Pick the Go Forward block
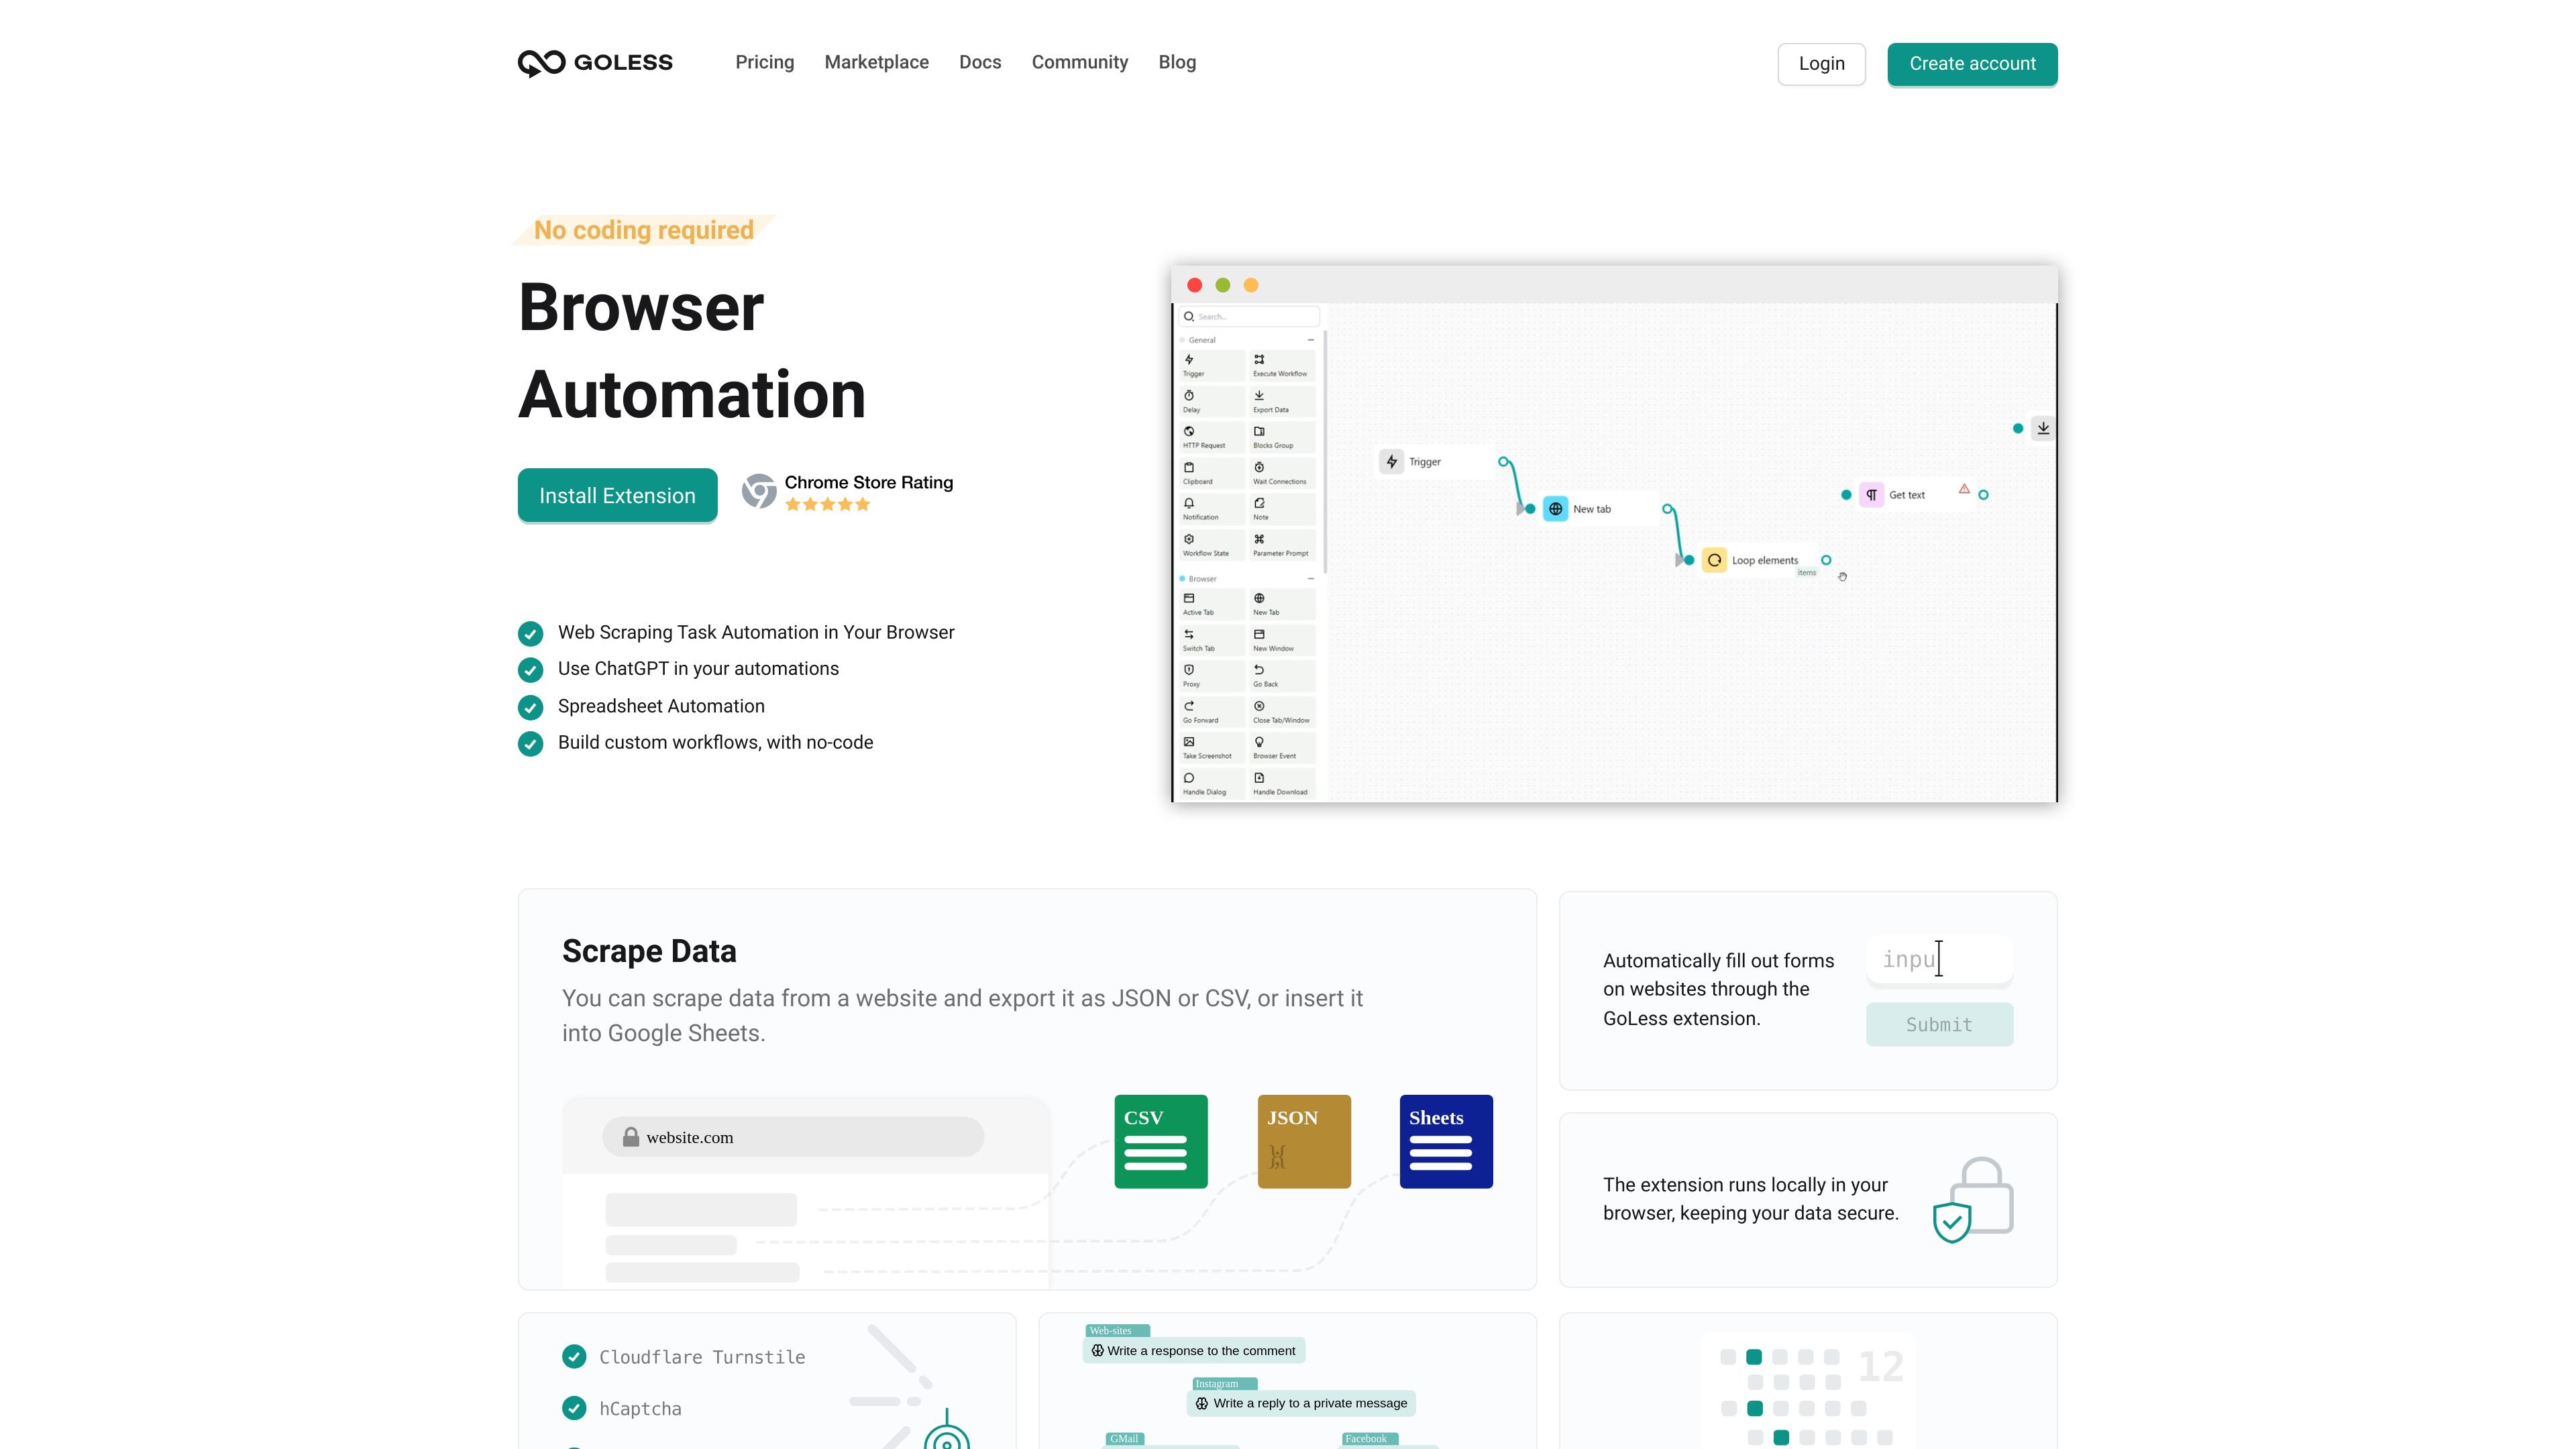Screen dimensions: 2576x1449 coord(1212,712)
